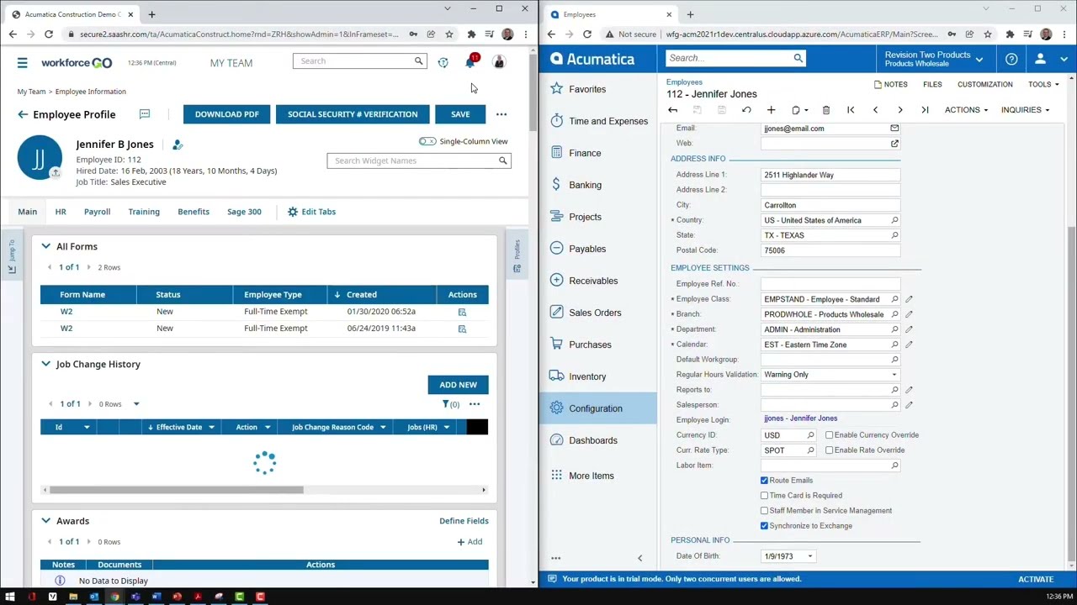Click DOWNLOAD PDF button
The image size is (1077, 605).
[227, 114]
